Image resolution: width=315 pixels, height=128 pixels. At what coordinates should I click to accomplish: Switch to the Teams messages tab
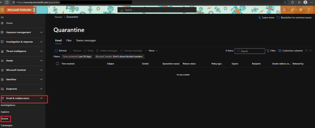pos(86,40)
